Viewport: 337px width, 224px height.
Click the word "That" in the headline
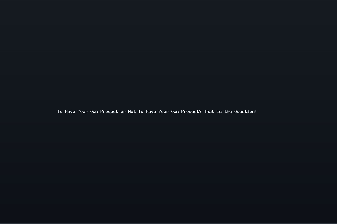click(x=209, y=111)
